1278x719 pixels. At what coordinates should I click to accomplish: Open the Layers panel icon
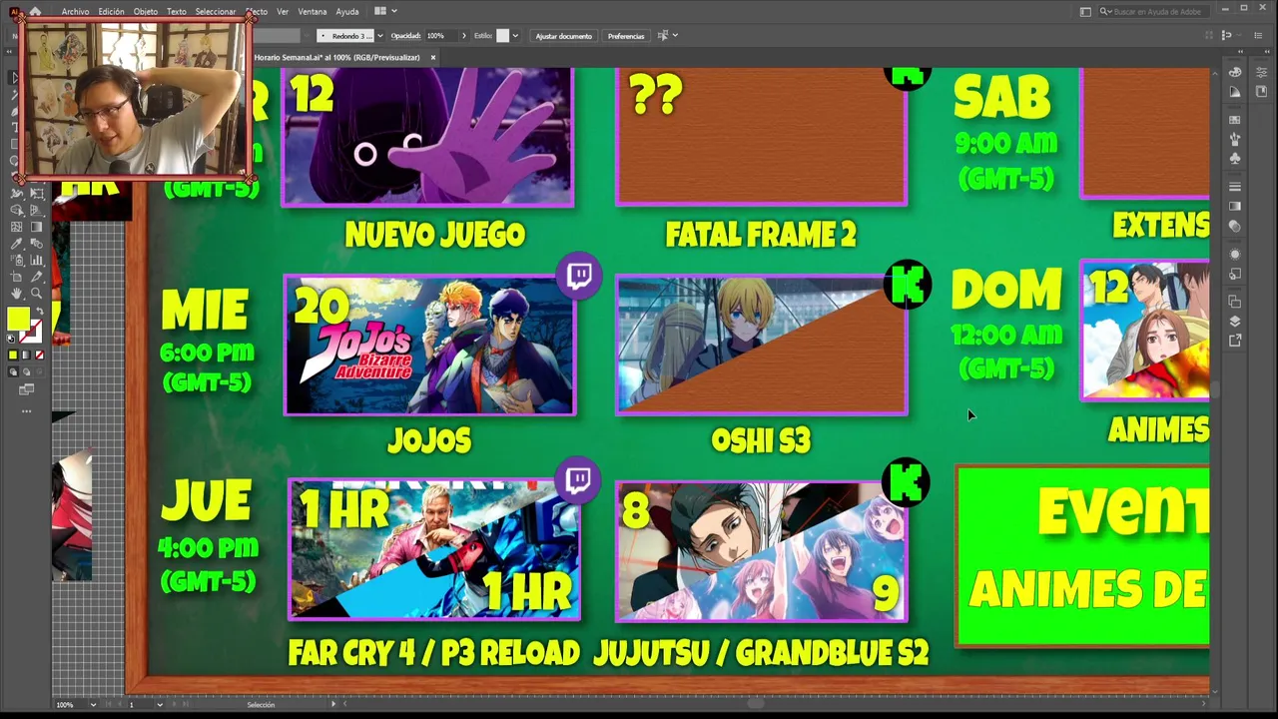click(1235, 322)
